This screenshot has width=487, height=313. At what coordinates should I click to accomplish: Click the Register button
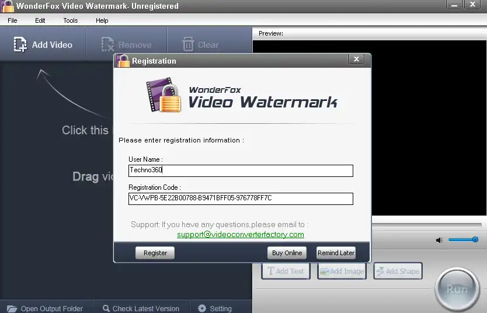click(x=155, y=253)
